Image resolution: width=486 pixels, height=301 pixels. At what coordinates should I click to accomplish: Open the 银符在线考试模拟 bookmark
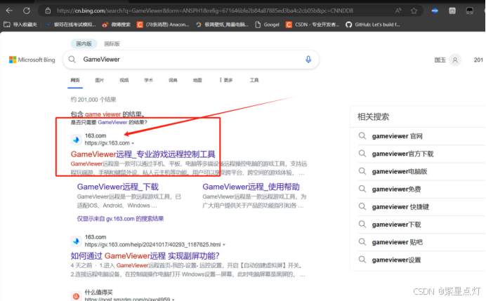[70, 25]
